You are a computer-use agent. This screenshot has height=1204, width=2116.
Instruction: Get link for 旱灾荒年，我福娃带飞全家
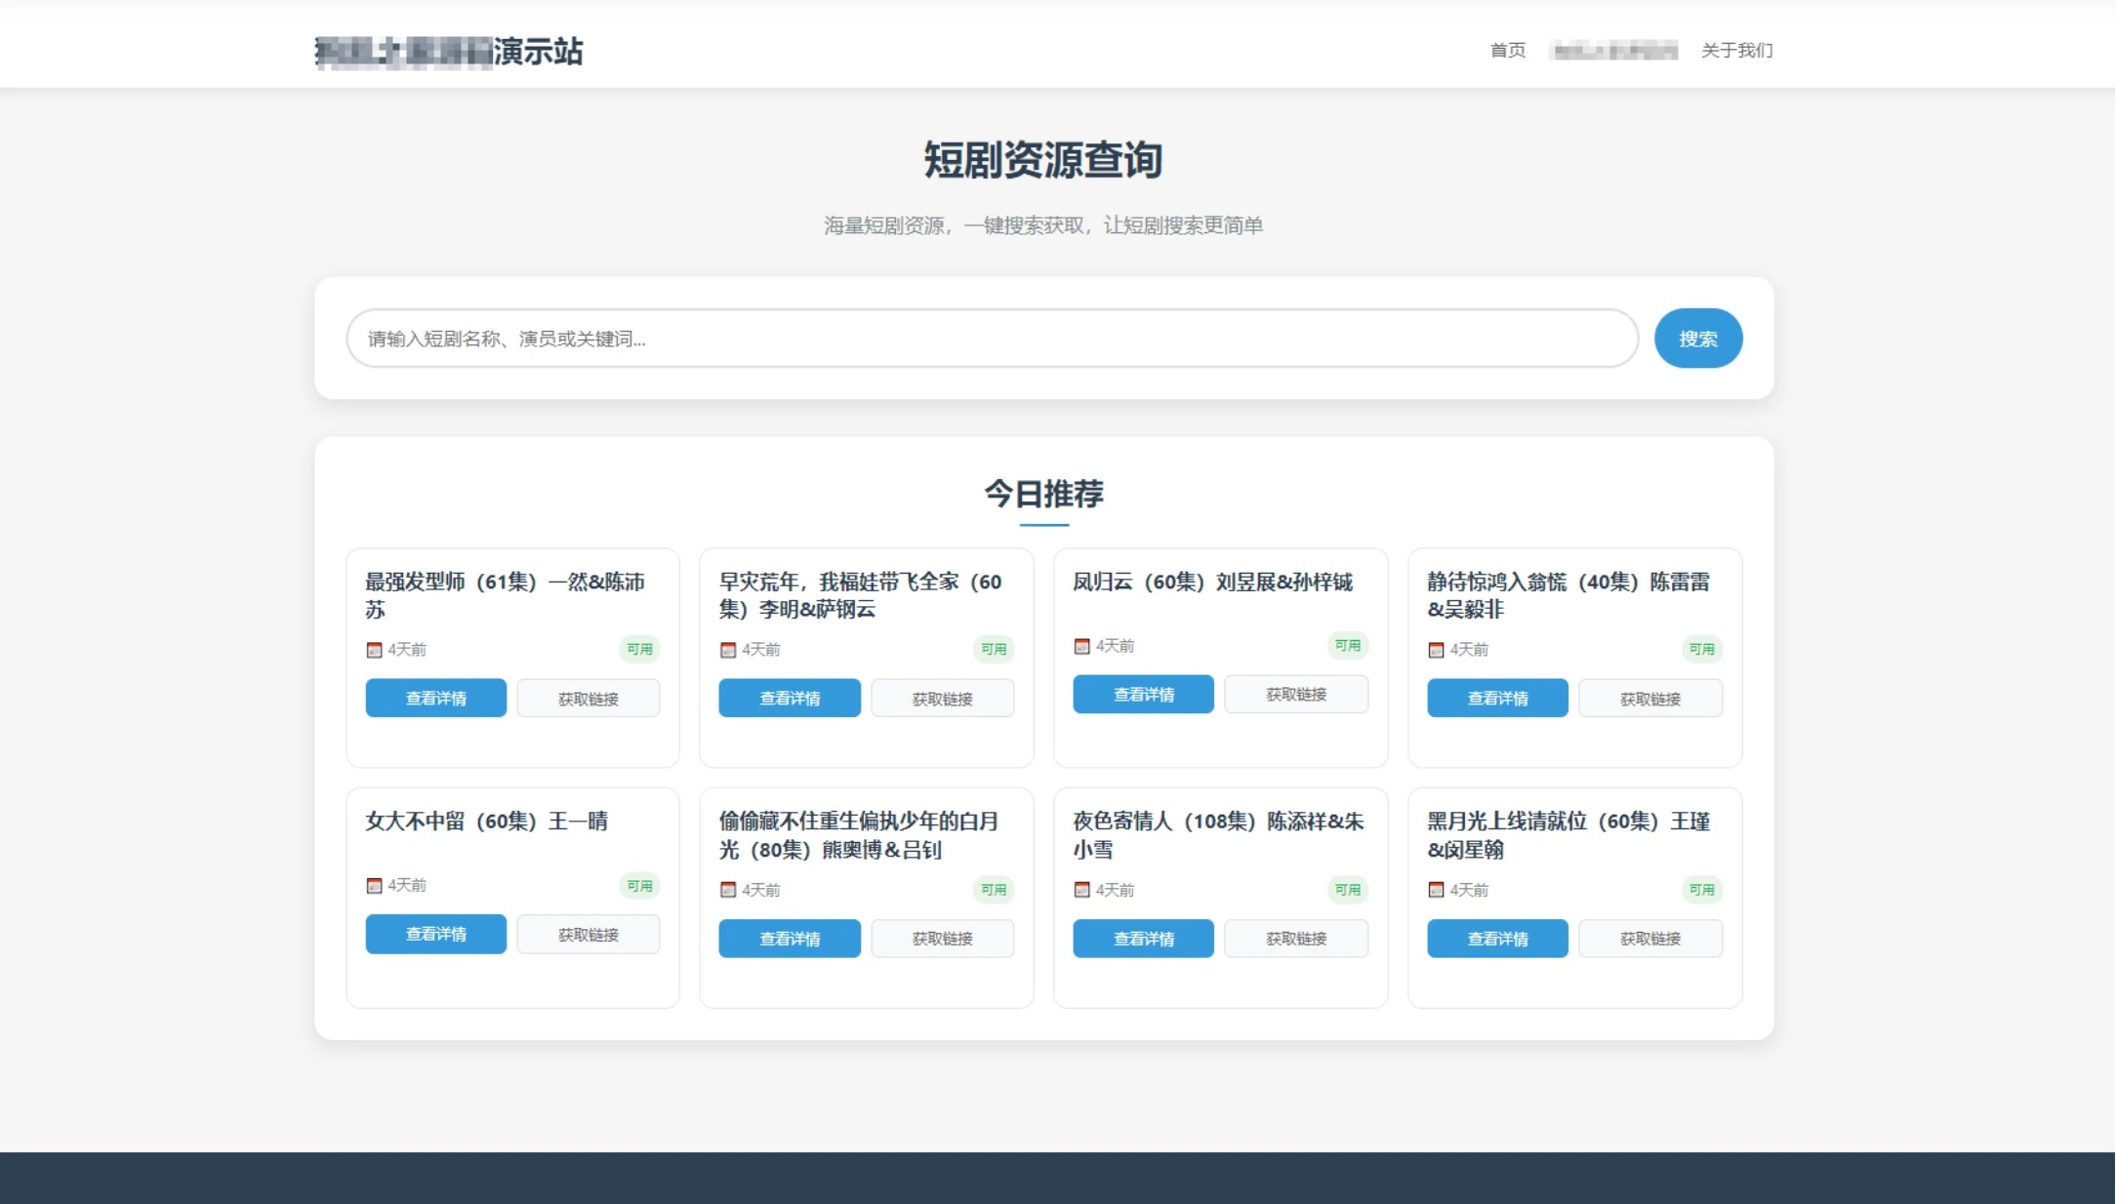click(943, 699)
